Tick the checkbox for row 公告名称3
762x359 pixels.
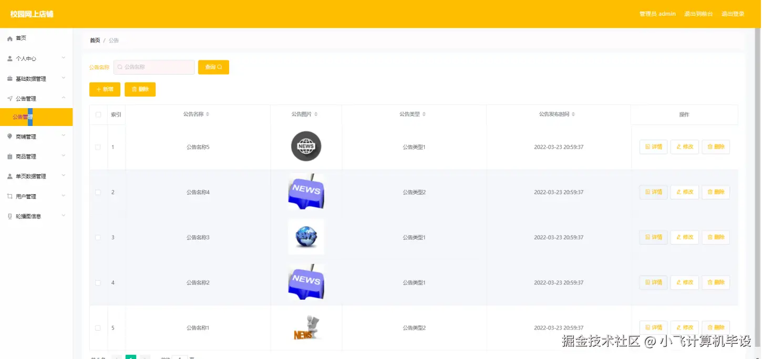[98, 238]
